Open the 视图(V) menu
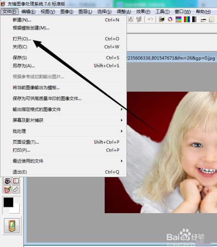The width and height of the screenshot is (217, 247). [48, 12]
